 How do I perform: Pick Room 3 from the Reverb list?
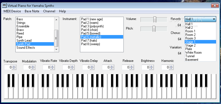200,38
